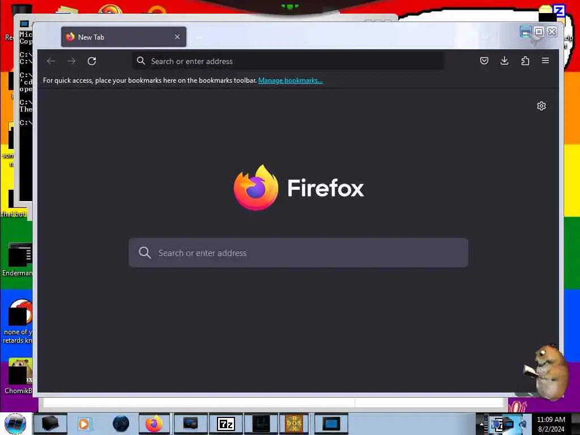Open the Firefox hamburger application menu

[545, 60]
